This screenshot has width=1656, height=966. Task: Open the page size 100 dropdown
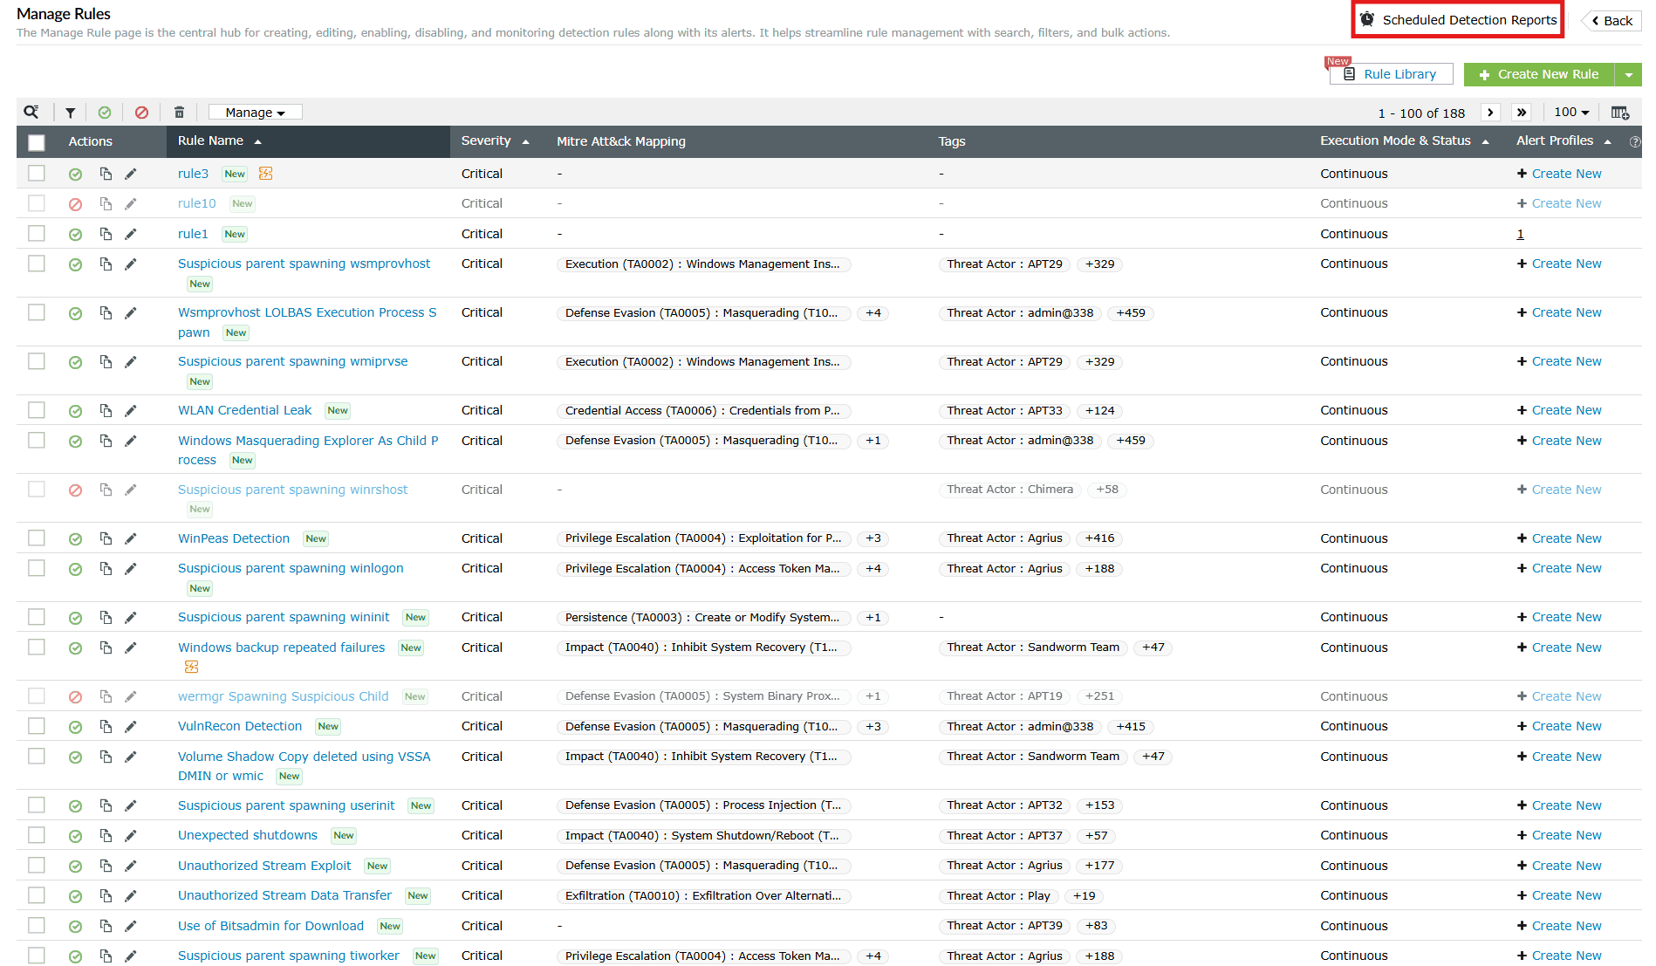(1570, 112)
